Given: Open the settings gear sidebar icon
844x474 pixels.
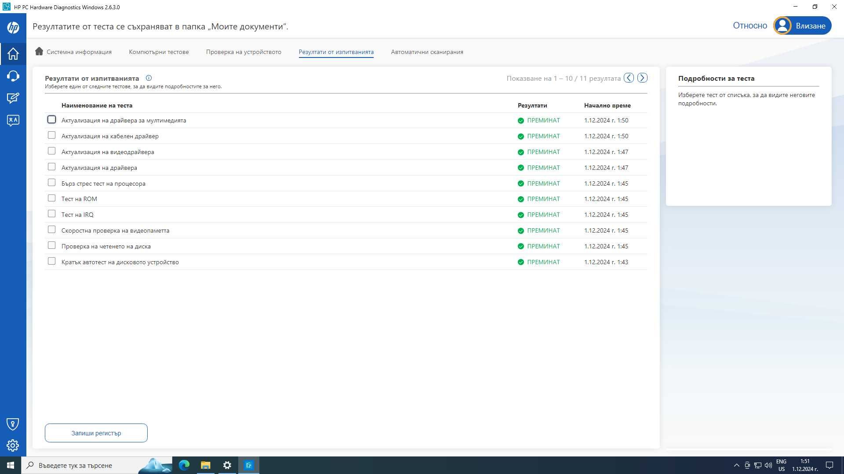Looking at the screenshot, I should [x=13, y=445].
